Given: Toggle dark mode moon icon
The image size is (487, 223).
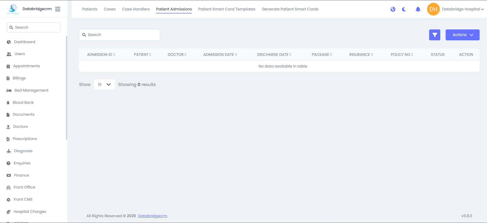Looking at the screenshot, I should click(404, 9).
